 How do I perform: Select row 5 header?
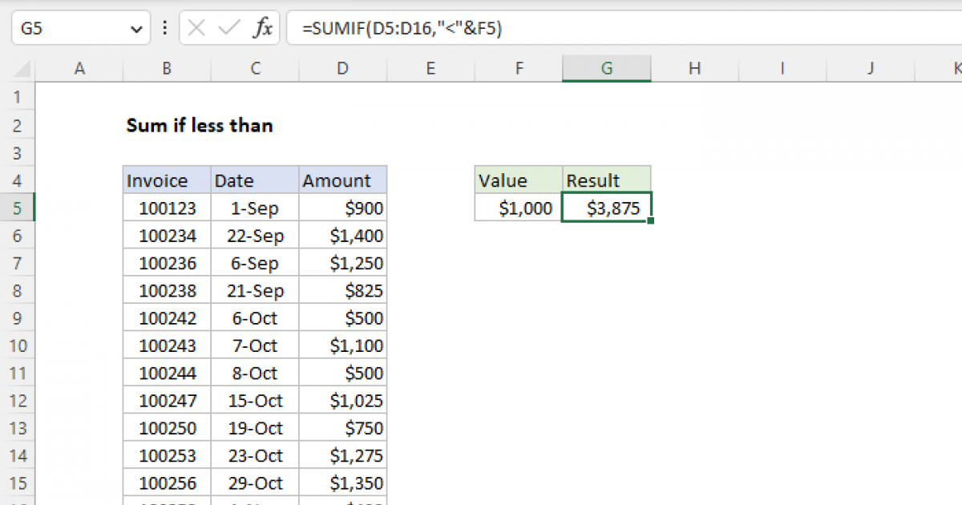(18, 208)
